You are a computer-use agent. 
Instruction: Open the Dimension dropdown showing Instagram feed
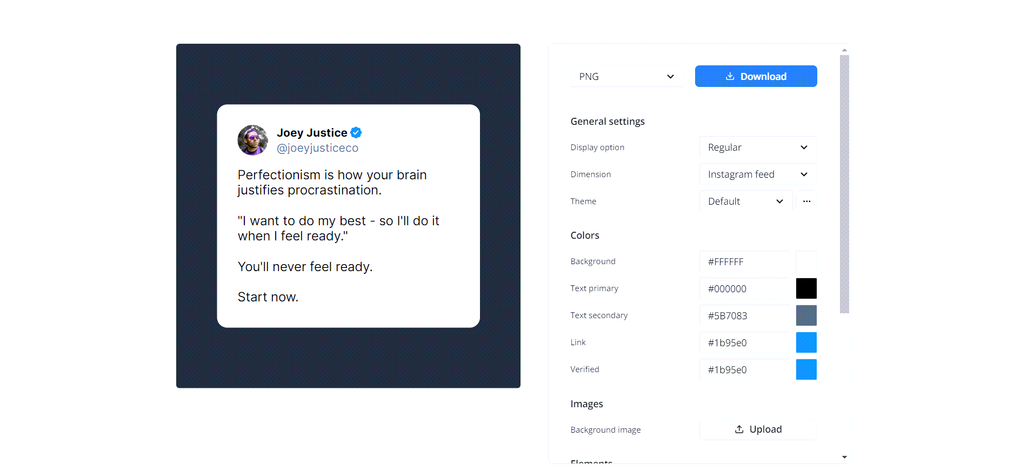tap(758, 174)
